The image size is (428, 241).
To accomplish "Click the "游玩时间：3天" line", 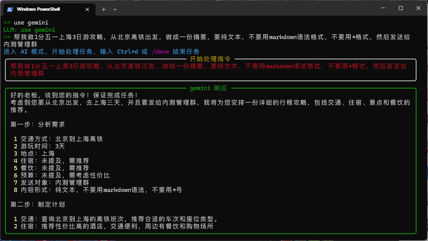I will pos(39,146).
